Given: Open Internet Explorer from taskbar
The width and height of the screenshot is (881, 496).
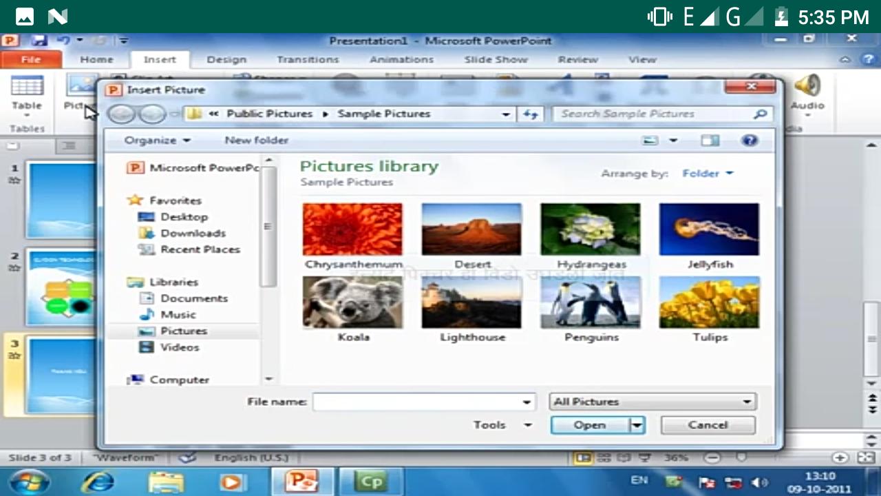Looking at the screenshot, I should point(97,482).
